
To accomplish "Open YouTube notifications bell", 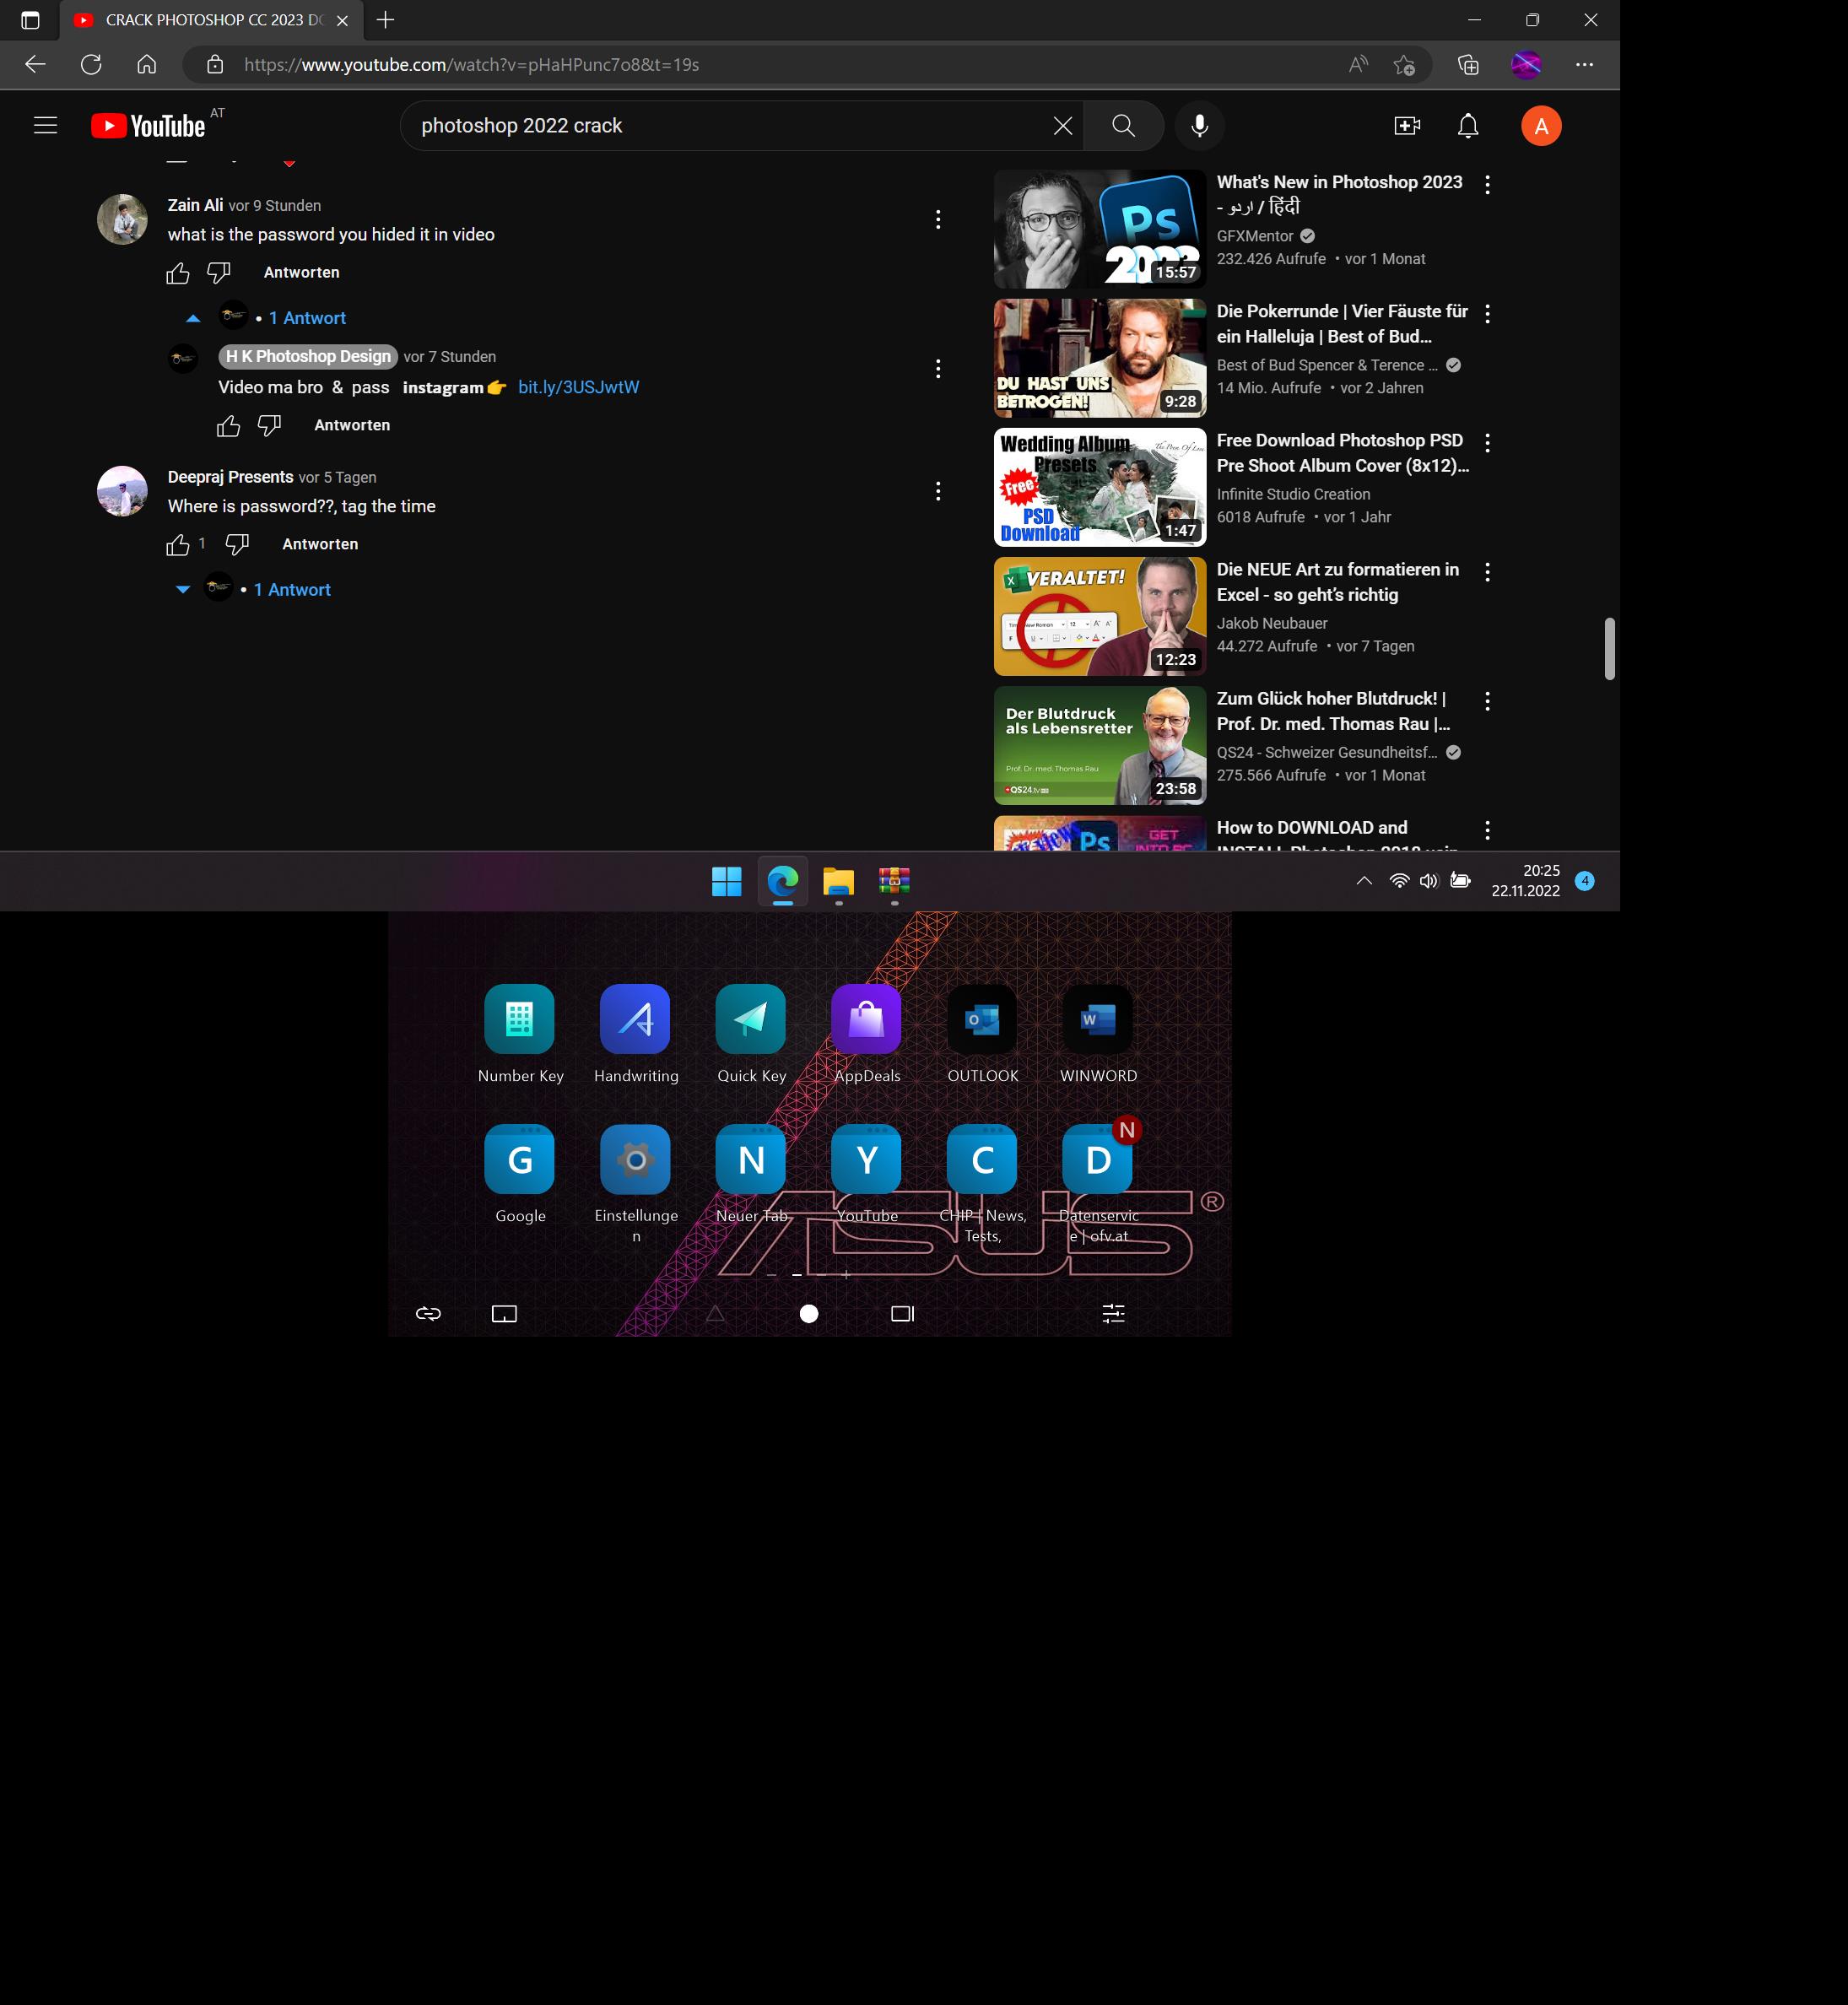I will [1467, 126].
